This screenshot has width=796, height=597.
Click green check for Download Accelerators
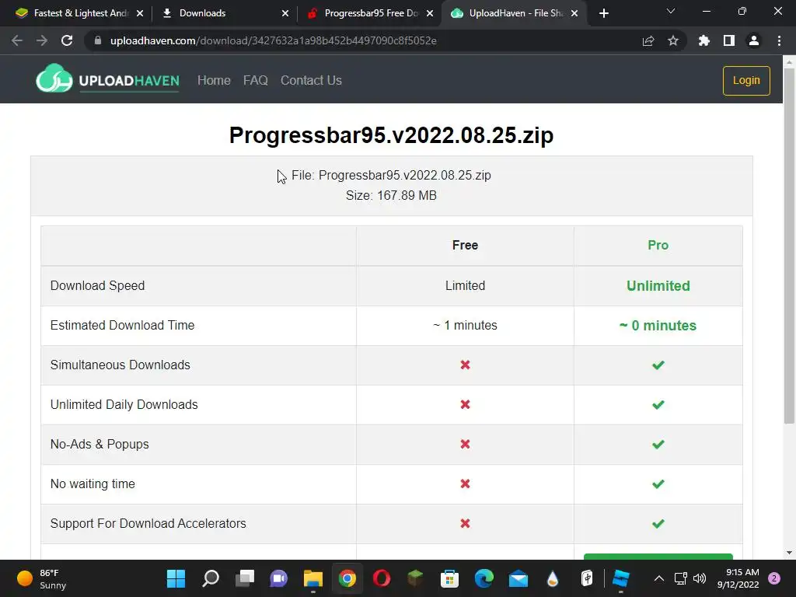click(x=658, y=523)
